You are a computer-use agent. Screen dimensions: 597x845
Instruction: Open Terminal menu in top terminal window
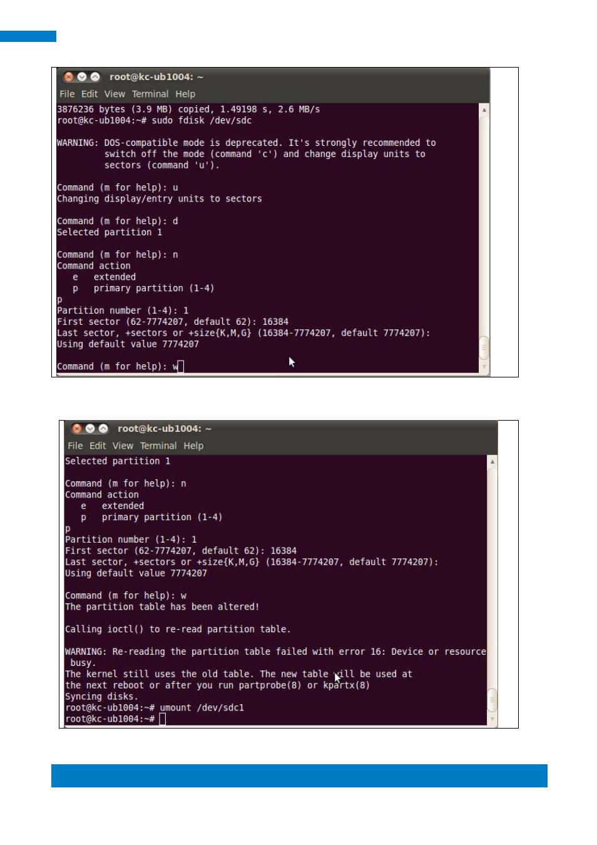[x=150, y=94]
